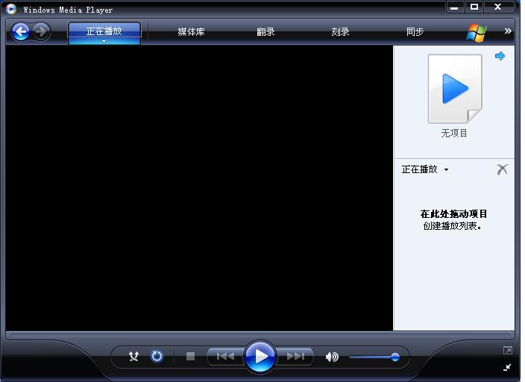Show more tabs with double chevron

click(508, 31)
